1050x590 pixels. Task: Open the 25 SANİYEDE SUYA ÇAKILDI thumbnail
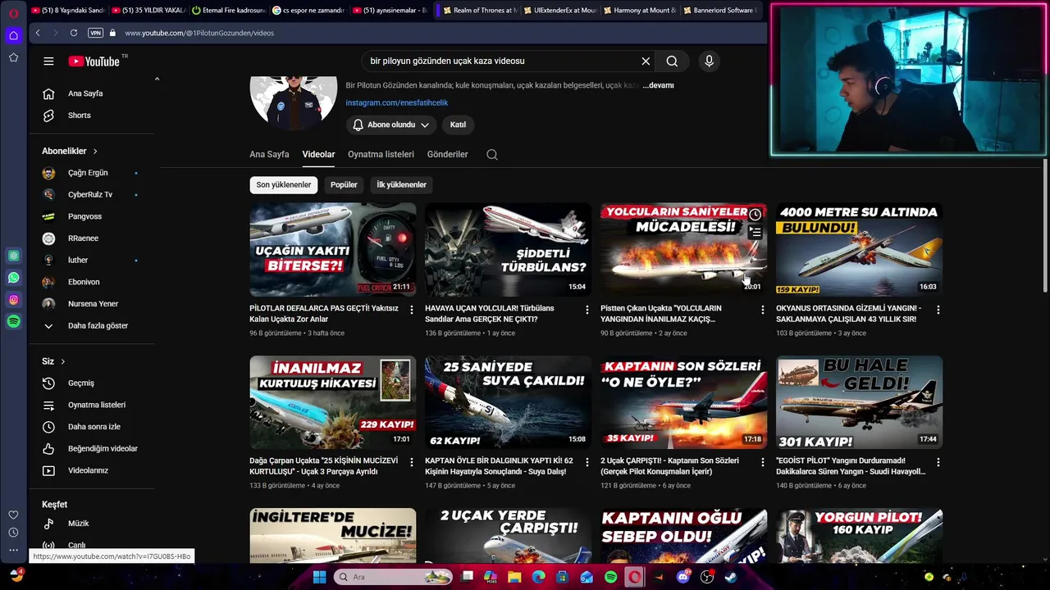pos(508,402)
